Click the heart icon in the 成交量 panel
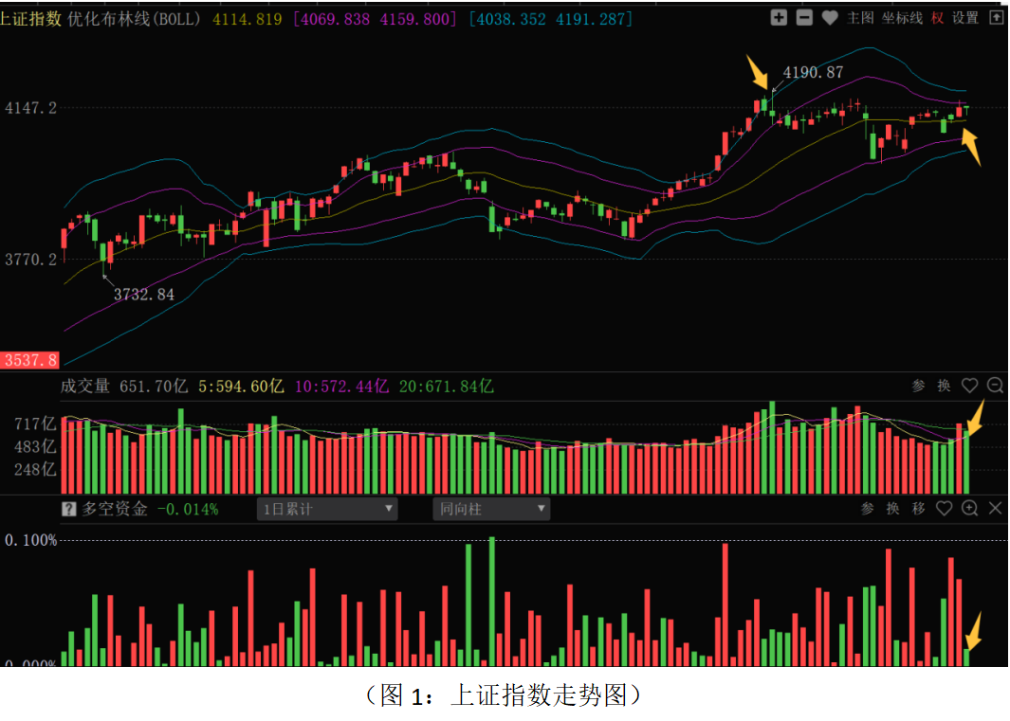Viewport: 1010px width, 721px height. point(969,386)
